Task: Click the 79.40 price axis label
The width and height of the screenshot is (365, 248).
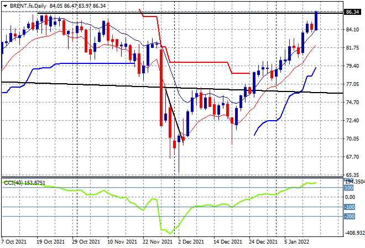Action: click(x=352, y=66)
